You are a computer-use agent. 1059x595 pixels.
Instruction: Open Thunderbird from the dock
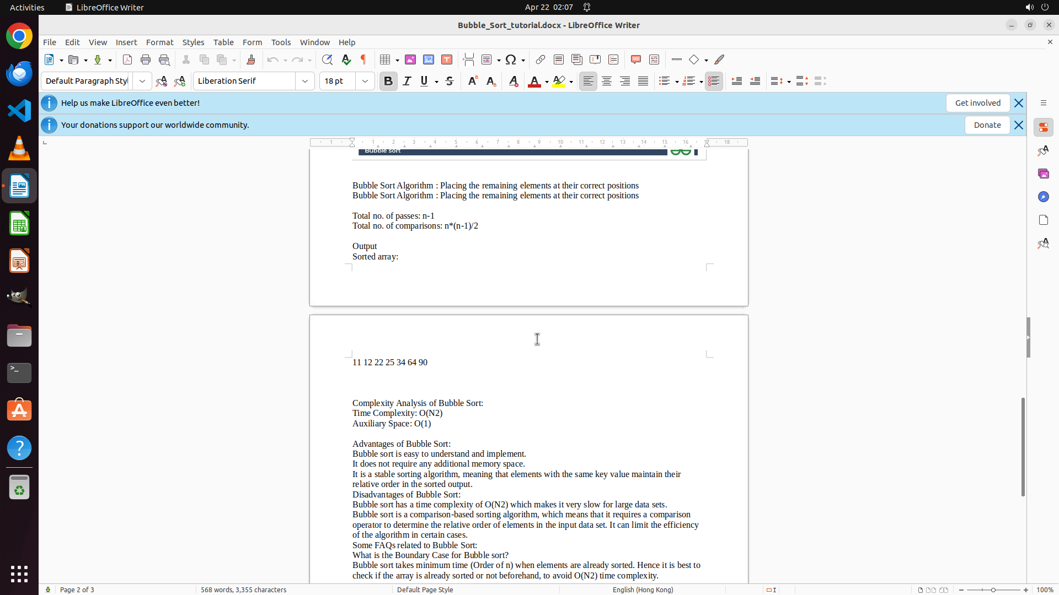click(19, 74)
